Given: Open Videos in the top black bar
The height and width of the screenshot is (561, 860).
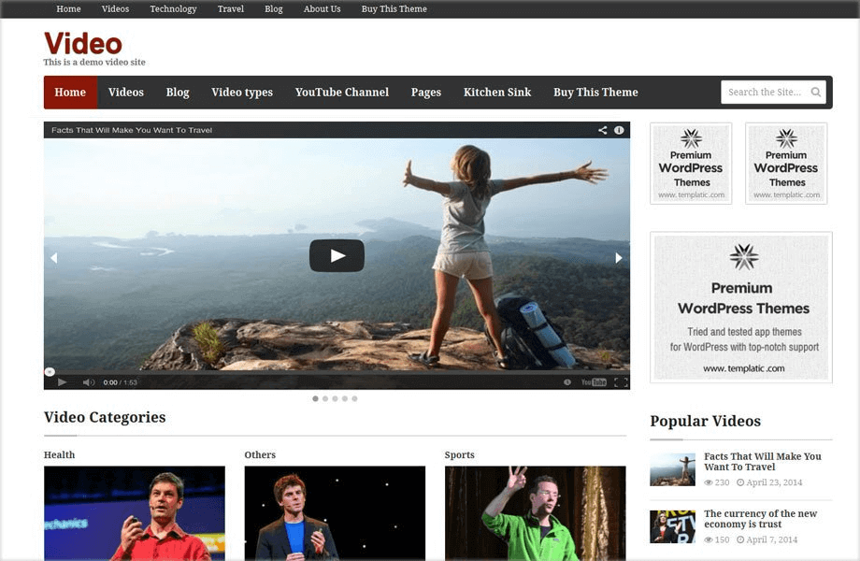Looking at the screenshot, I should point(115,8).
